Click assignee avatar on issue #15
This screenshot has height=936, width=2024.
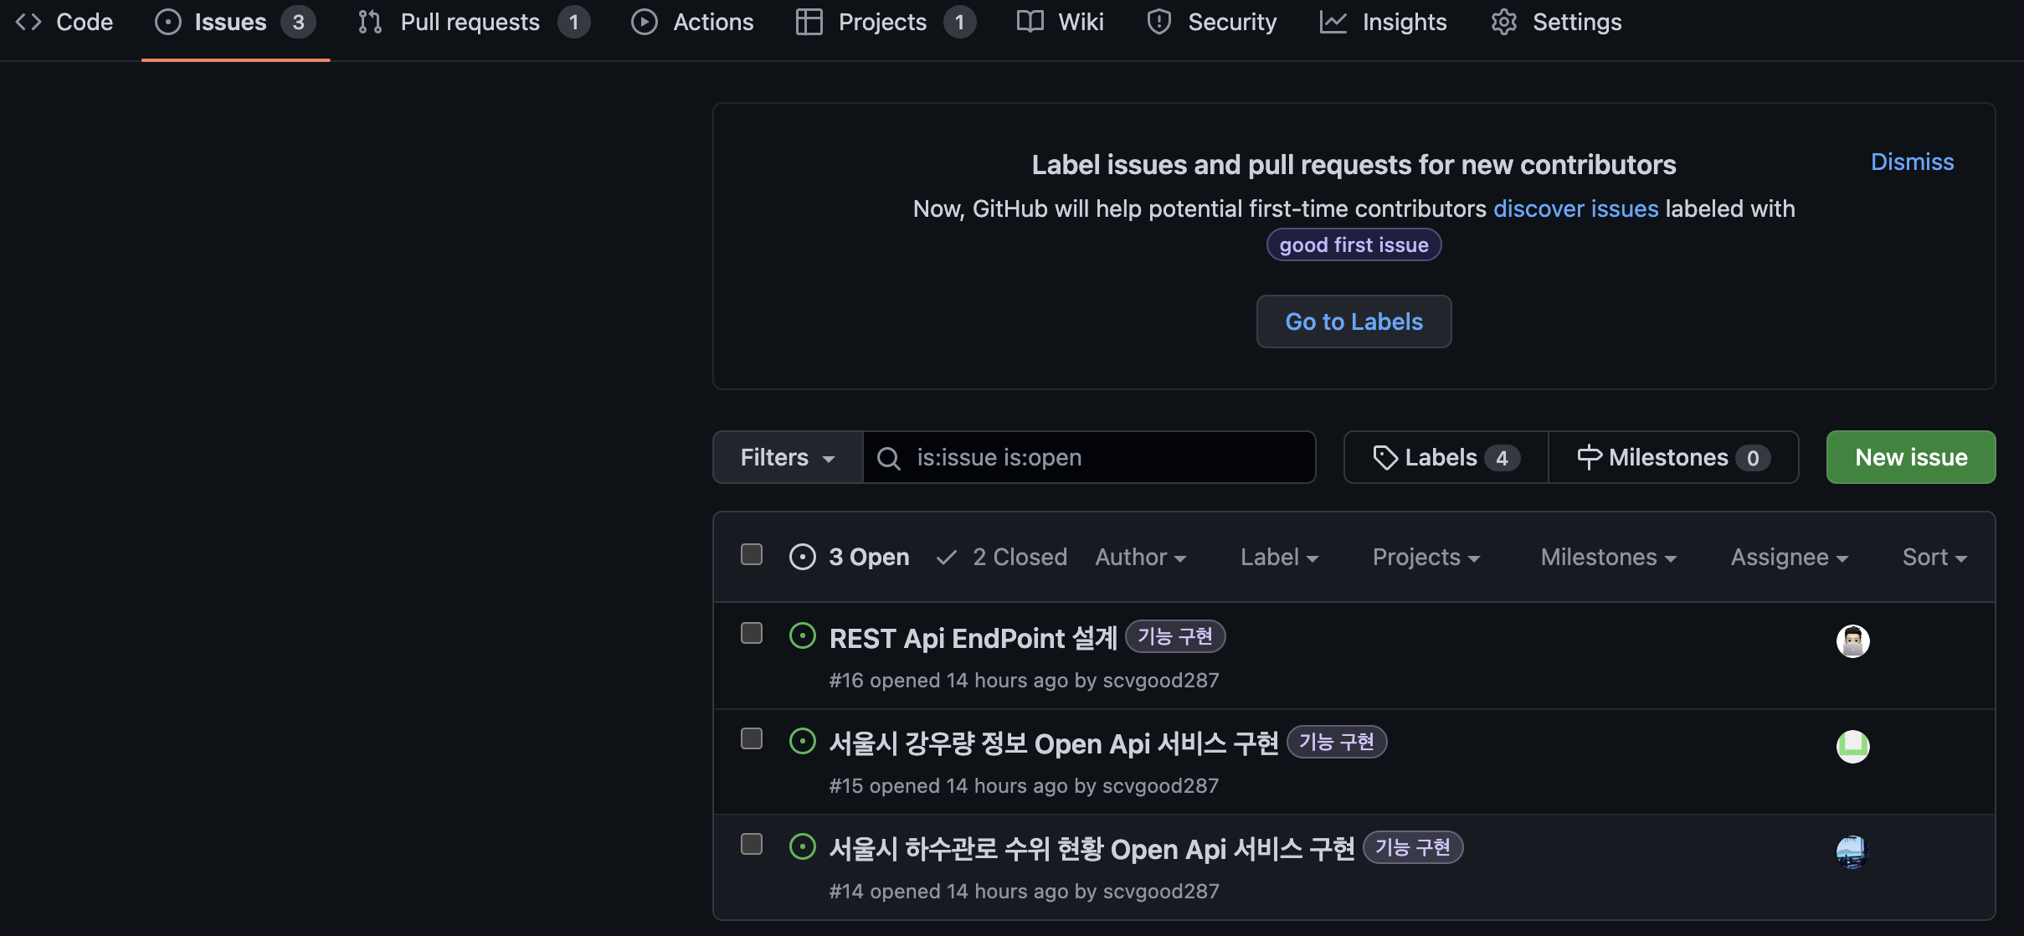click(1852, 747)
